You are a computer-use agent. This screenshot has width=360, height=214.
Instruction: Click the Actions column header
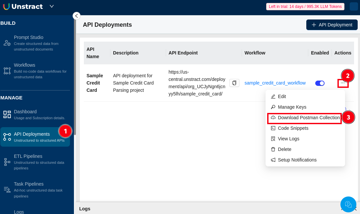343,53
